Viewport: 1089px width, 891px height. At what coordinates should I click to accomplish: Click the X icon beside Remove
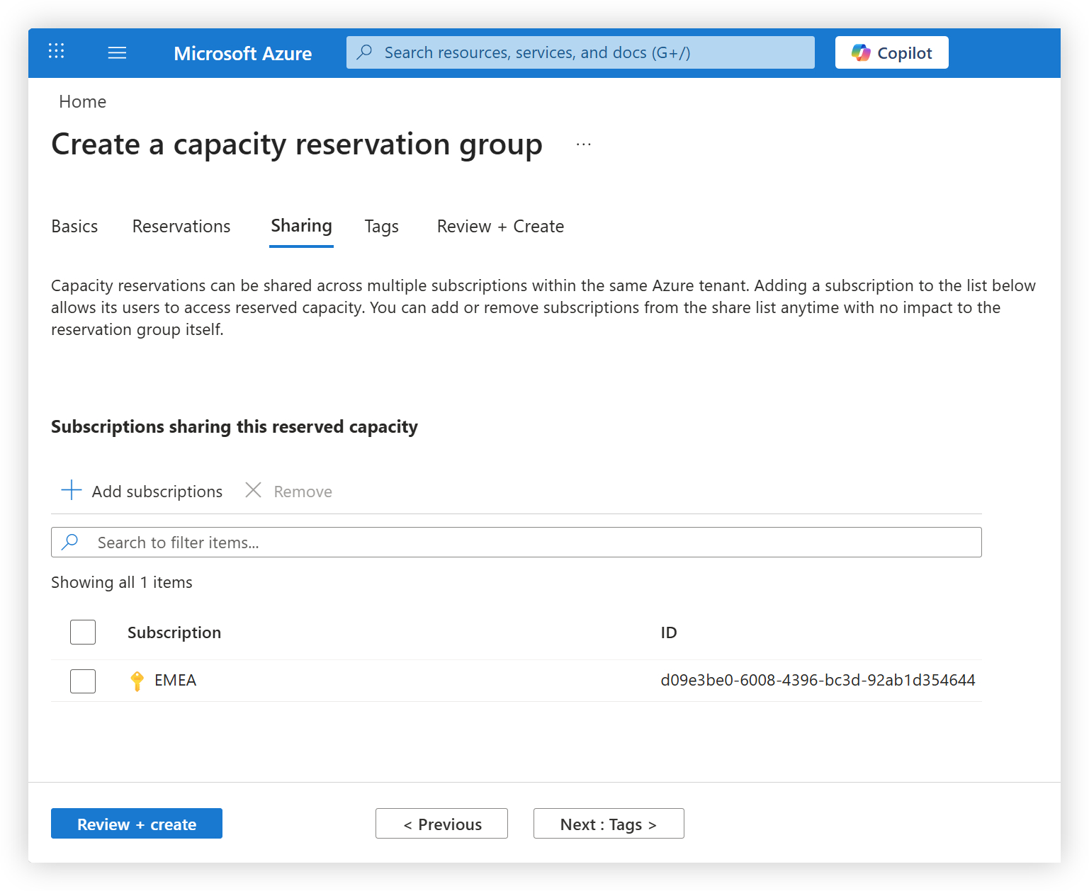pyautogui.click(x=253, y=490)
